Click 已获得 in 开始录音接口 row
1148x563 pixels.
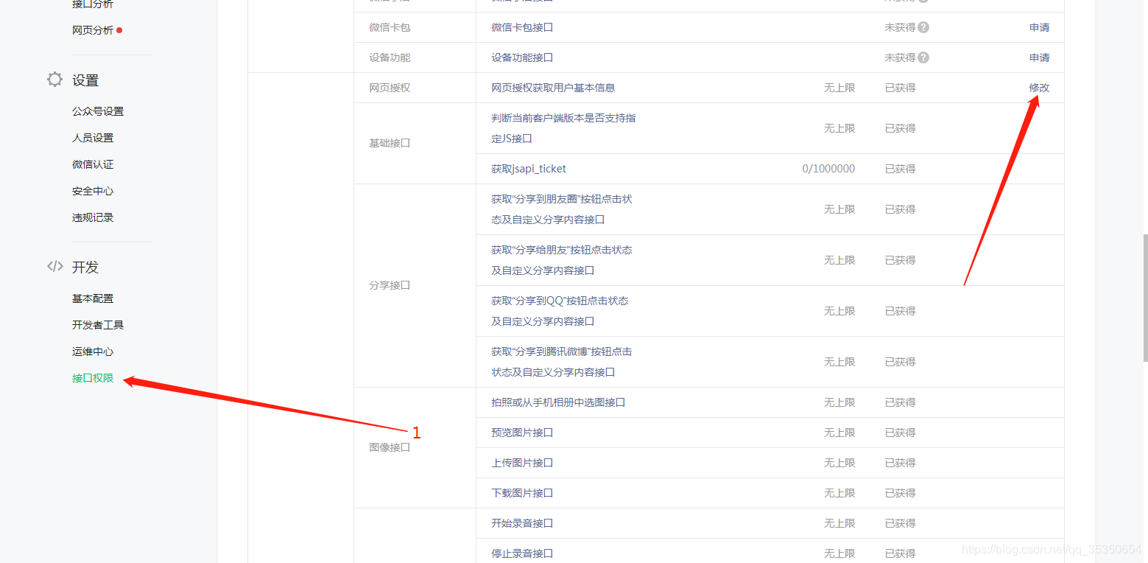tap(900, 523)
